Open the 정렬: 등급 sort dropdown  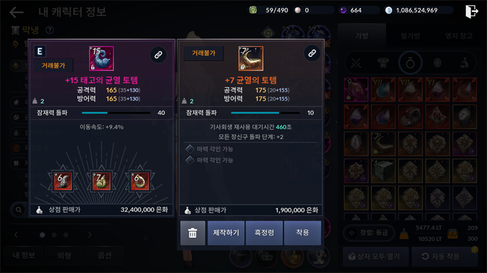(x=370, y=233)
